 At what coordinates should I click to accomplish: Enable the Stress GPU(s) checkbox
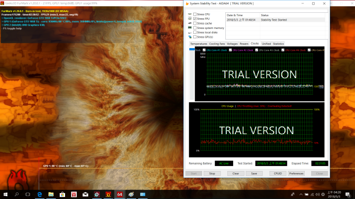pos(195,37)
